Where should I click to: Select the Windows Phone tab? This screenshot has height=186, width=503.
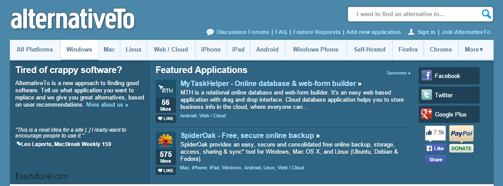coord(315,50)
